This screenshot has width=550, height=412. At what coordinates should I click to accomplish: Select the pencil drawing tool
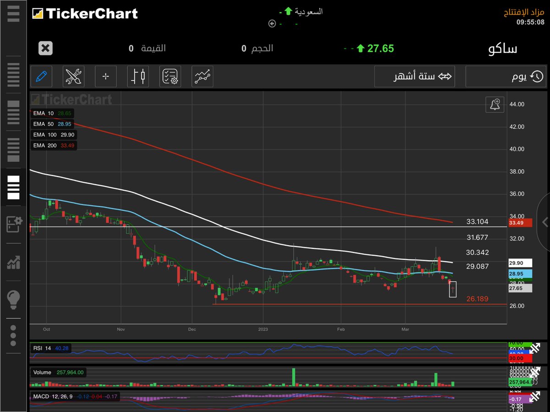[x=41, y=76]
